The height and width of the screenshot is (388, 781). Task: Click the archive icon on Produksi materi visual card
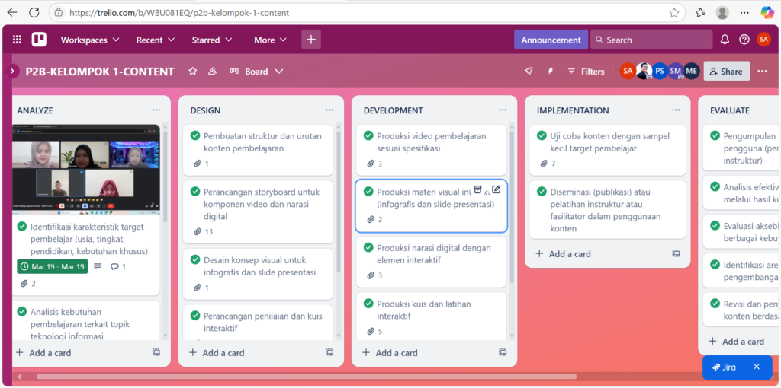click(478, 189)
